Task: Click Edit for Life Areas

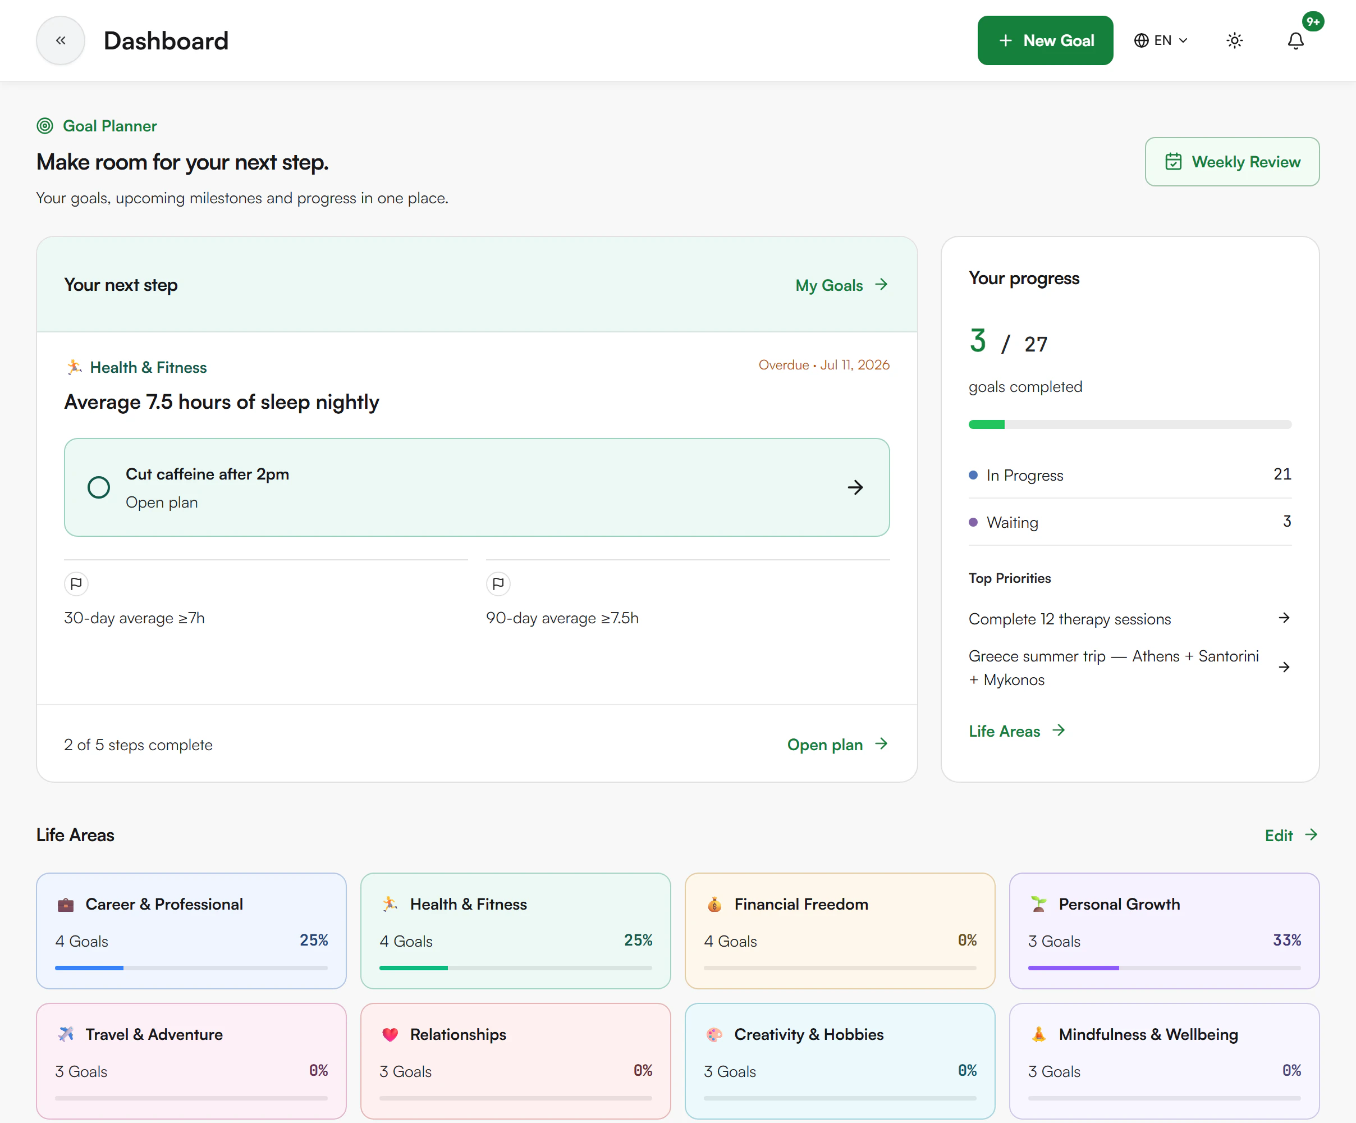Action: [x=1291, y=835]
